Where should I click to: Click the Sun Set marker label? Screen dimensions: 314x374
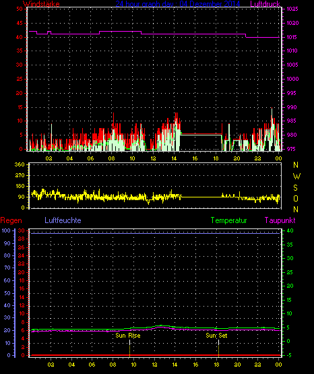pos(216,336)
